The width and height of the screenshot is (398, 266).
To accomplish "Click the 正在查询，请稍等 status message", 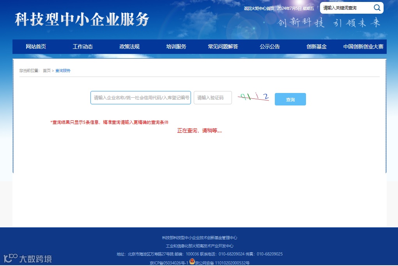I will tap(200, 131).
